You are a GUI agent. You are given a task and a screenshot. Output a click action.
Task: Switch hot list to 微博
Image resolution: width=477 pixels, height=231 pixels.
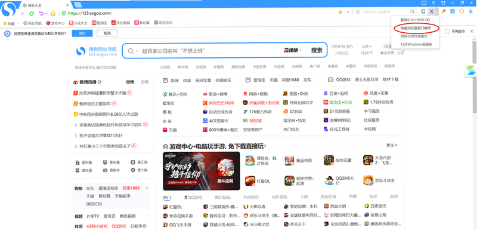coord(130,82)
